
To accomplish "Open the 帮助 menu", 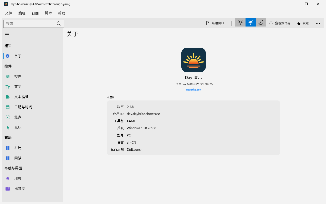I will coord(62,13).
